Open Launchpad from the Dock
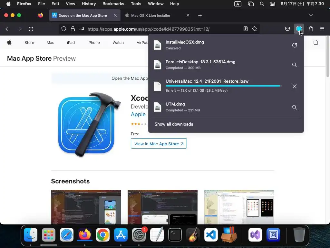Screen dimensions: 330x248 pyautogui.click(x=49, y=235)
